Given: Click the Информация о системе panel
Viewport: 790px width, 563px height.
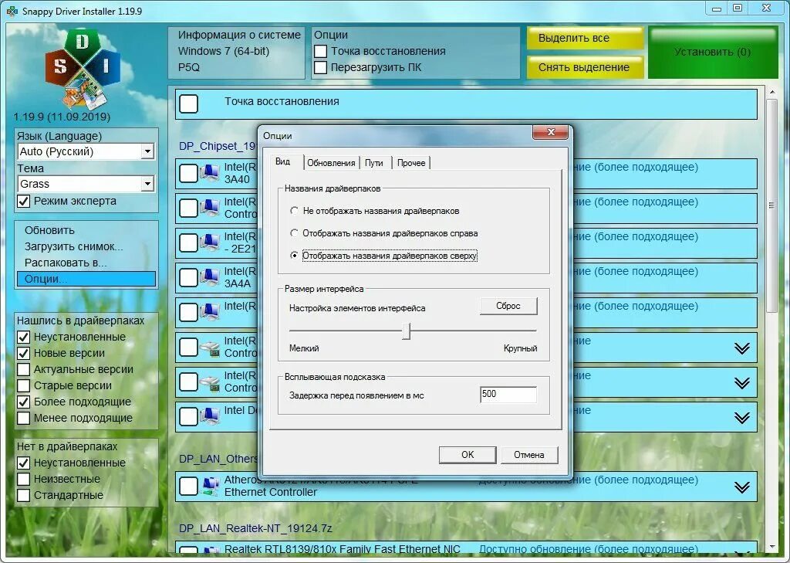Looking at the screenshot, I should pos(236,53).
